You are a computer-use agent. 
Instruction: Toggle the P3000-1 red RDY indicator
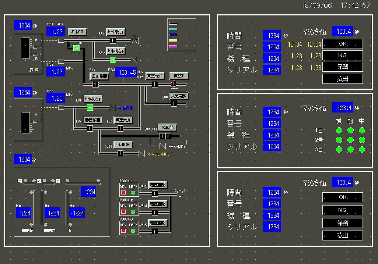123,192
